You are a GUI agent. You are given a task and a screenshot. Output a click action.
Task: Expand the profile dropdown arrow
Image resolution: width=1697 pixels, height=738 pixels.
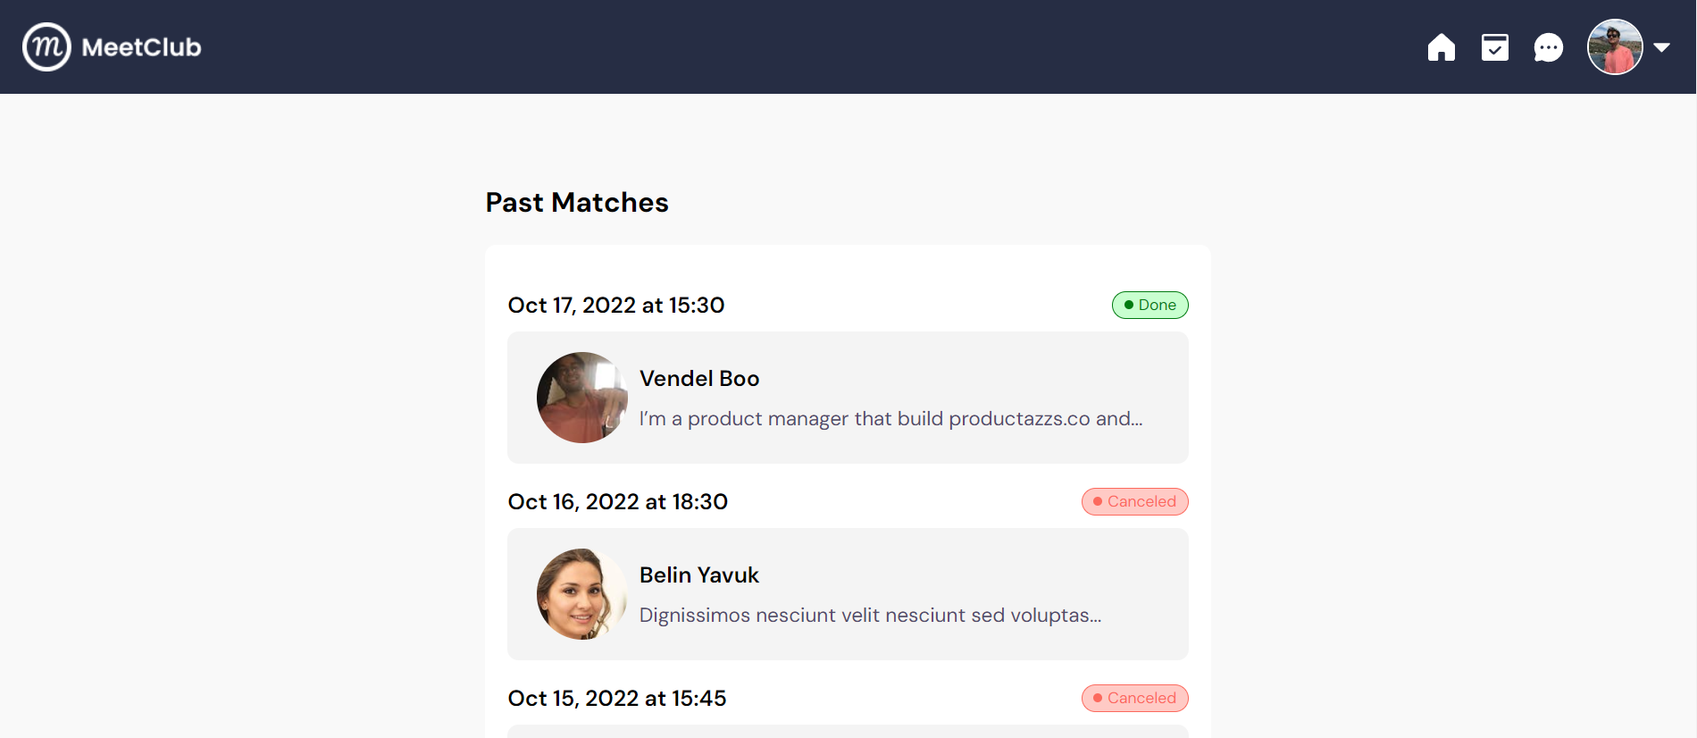click(1661, 47)
